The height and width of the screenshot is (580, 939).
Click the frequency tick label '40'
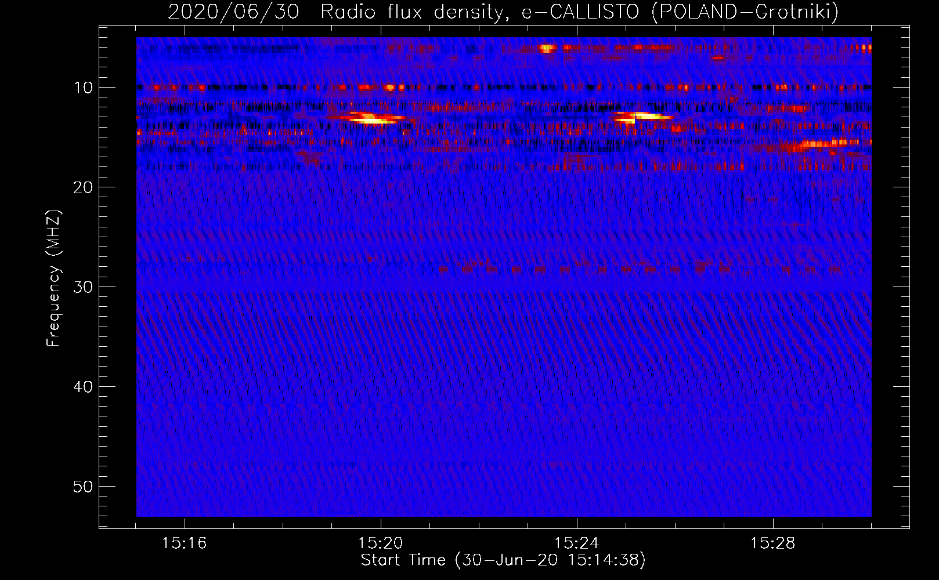click(x=83, y=387)
